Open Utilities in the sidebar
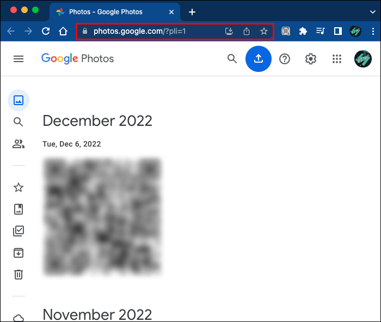381x322 pixels. point(19,231)
